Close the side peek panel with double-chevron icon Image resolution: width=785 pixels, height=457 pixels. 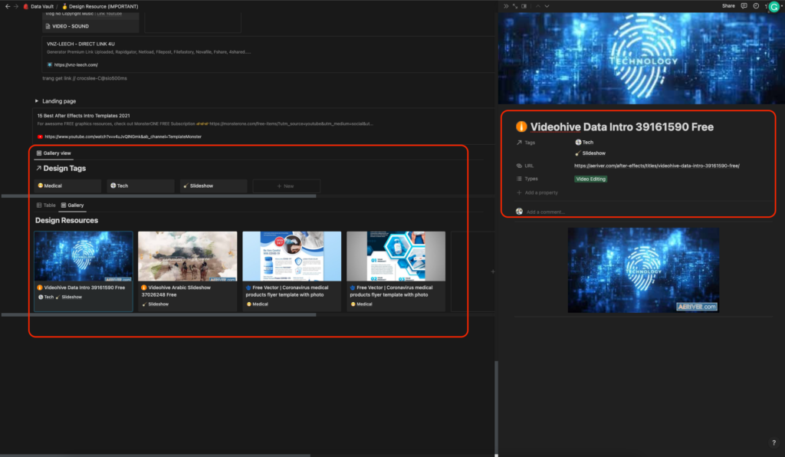point(506,6)
